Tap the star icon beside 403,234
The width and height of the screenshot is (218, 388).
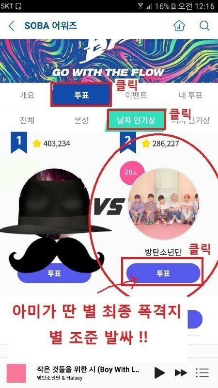(x=37, y=143)
